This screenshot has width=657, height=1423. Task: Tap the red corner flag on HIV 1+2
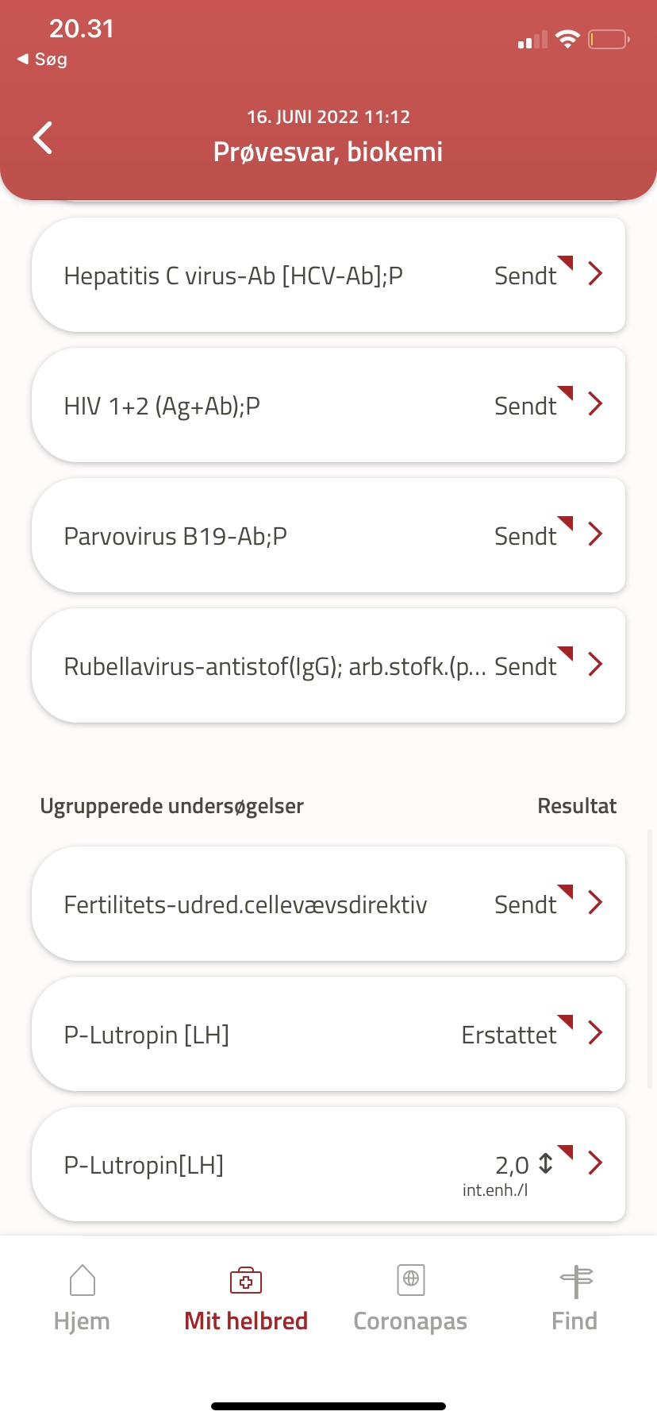566,392
